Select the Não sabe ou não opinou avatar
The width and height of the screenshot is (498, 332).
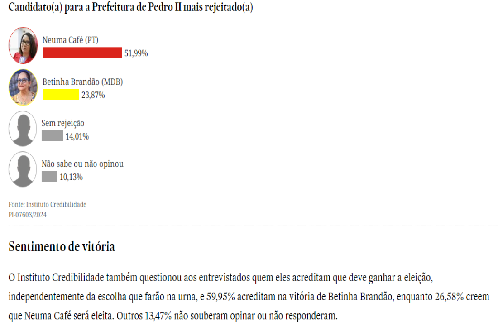point(23,169)
